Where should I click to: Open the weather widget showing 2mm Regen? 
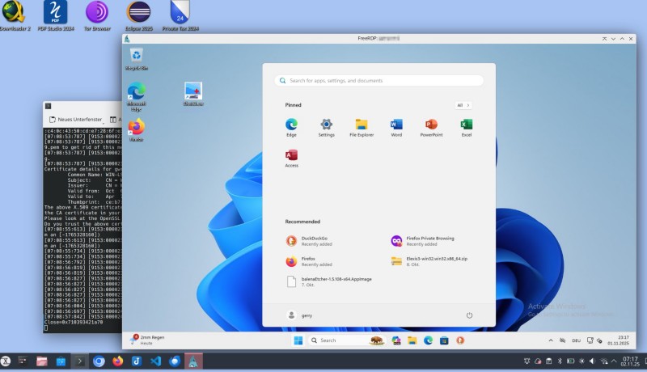tap(147, 340)
